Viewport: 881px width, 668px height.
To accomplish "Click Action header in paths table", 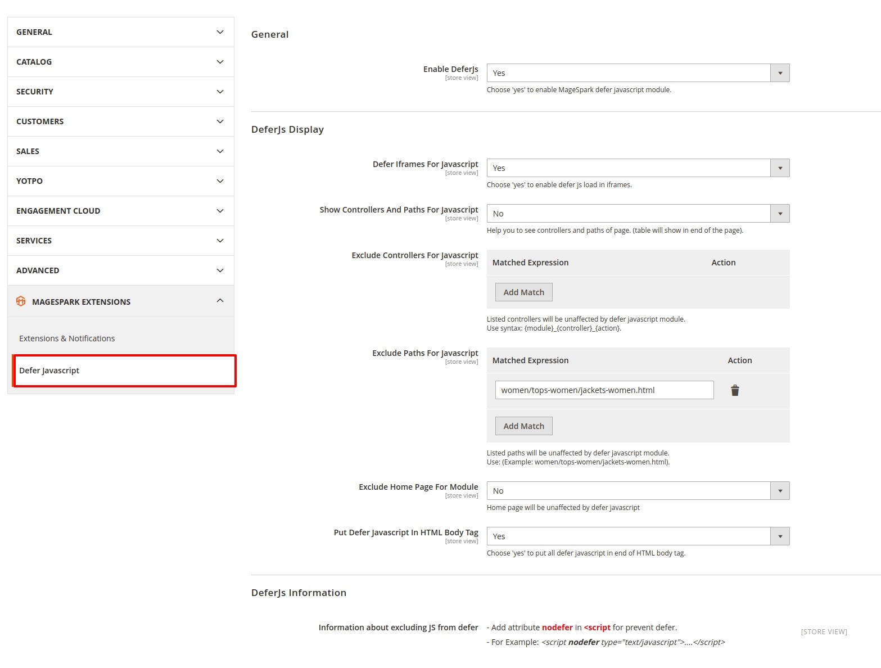I will point(740,360).
